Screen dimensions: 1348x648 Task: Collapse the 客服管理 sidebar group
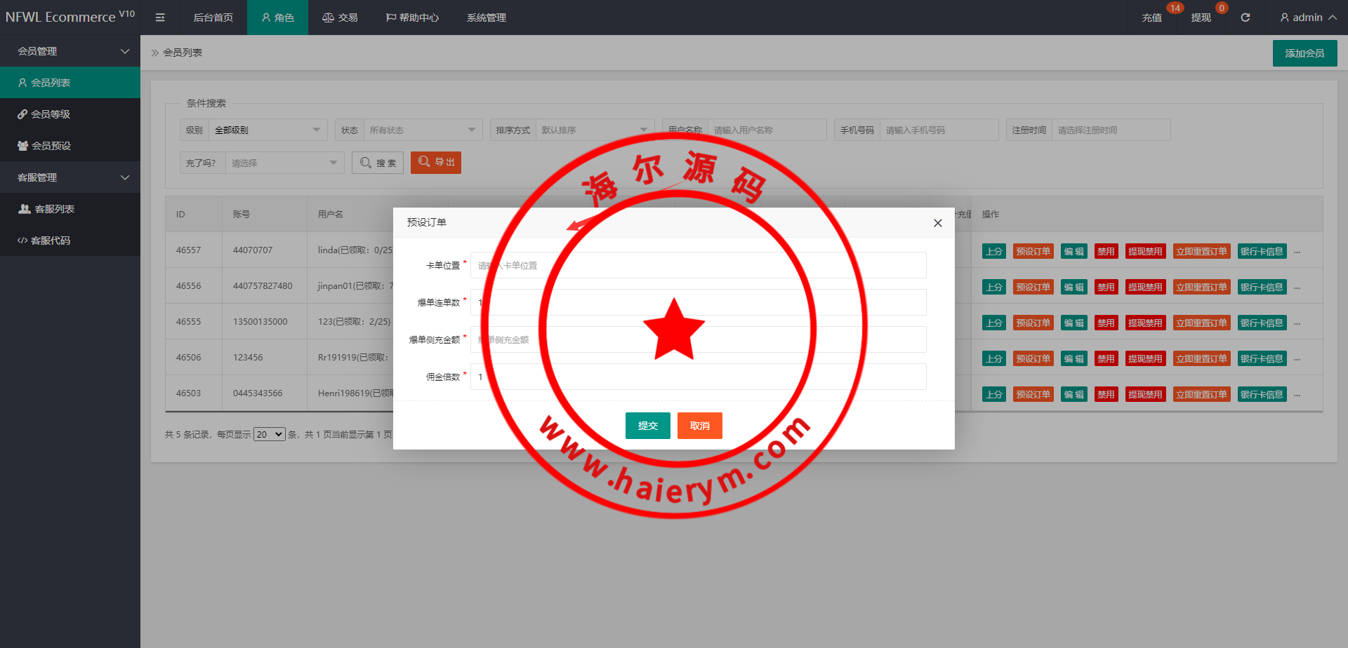70,177
